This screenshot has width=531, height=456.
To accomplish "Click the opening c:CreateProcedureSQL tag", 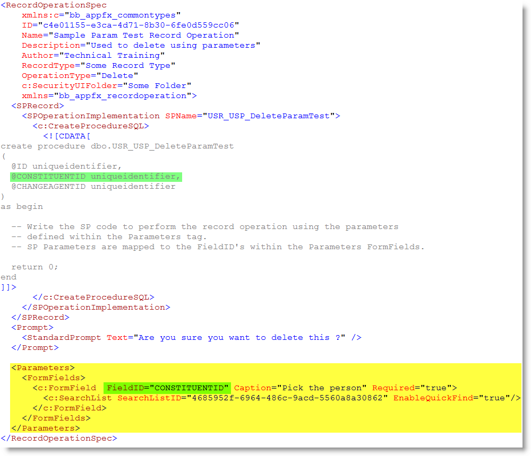I will pos(90,126).
